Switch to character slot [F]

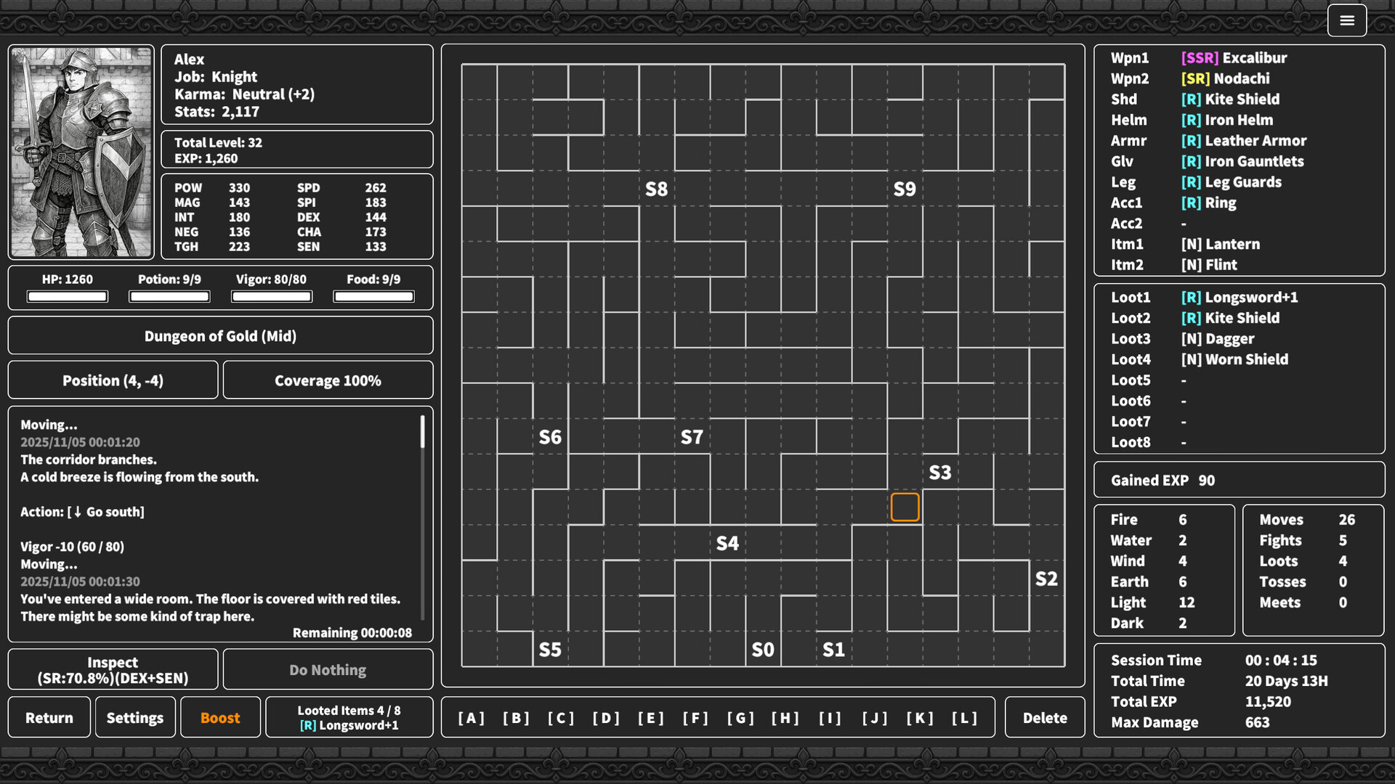click(696, 717)
